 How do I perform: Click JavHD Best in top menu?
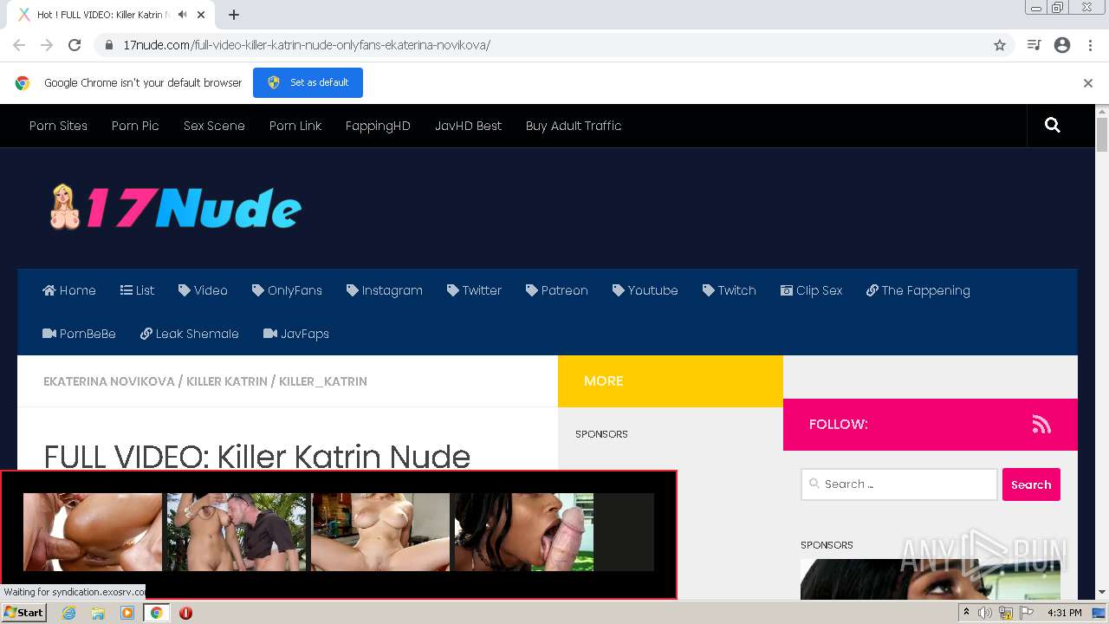468,126
